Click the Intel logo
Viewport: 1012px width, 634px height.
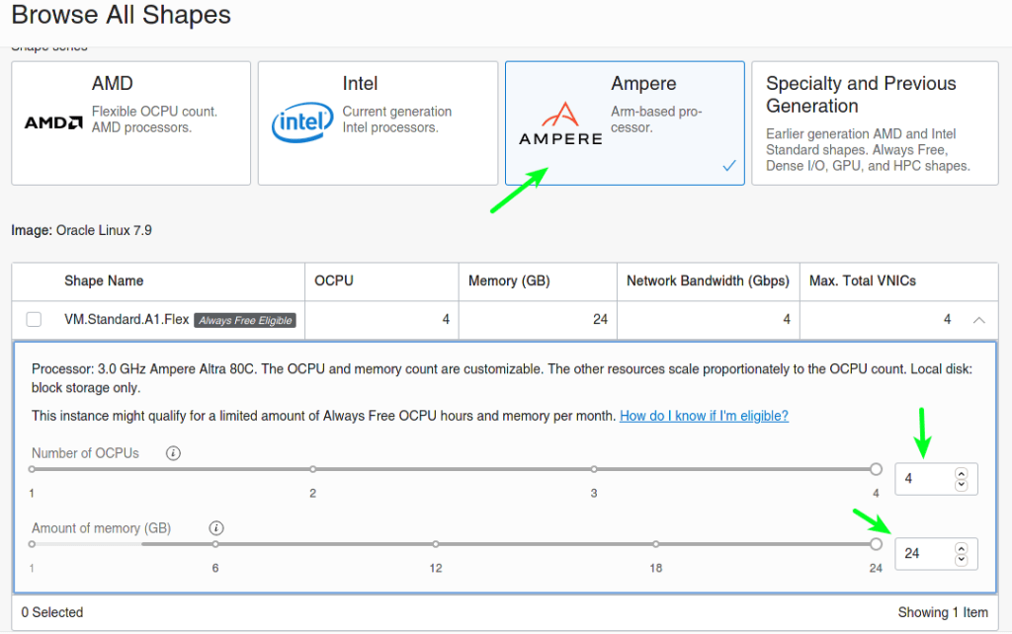pos(302,121)
